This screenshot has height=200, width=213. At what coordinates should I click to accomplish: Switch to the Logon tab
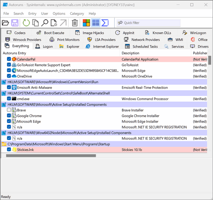click(x=44, y=47)
